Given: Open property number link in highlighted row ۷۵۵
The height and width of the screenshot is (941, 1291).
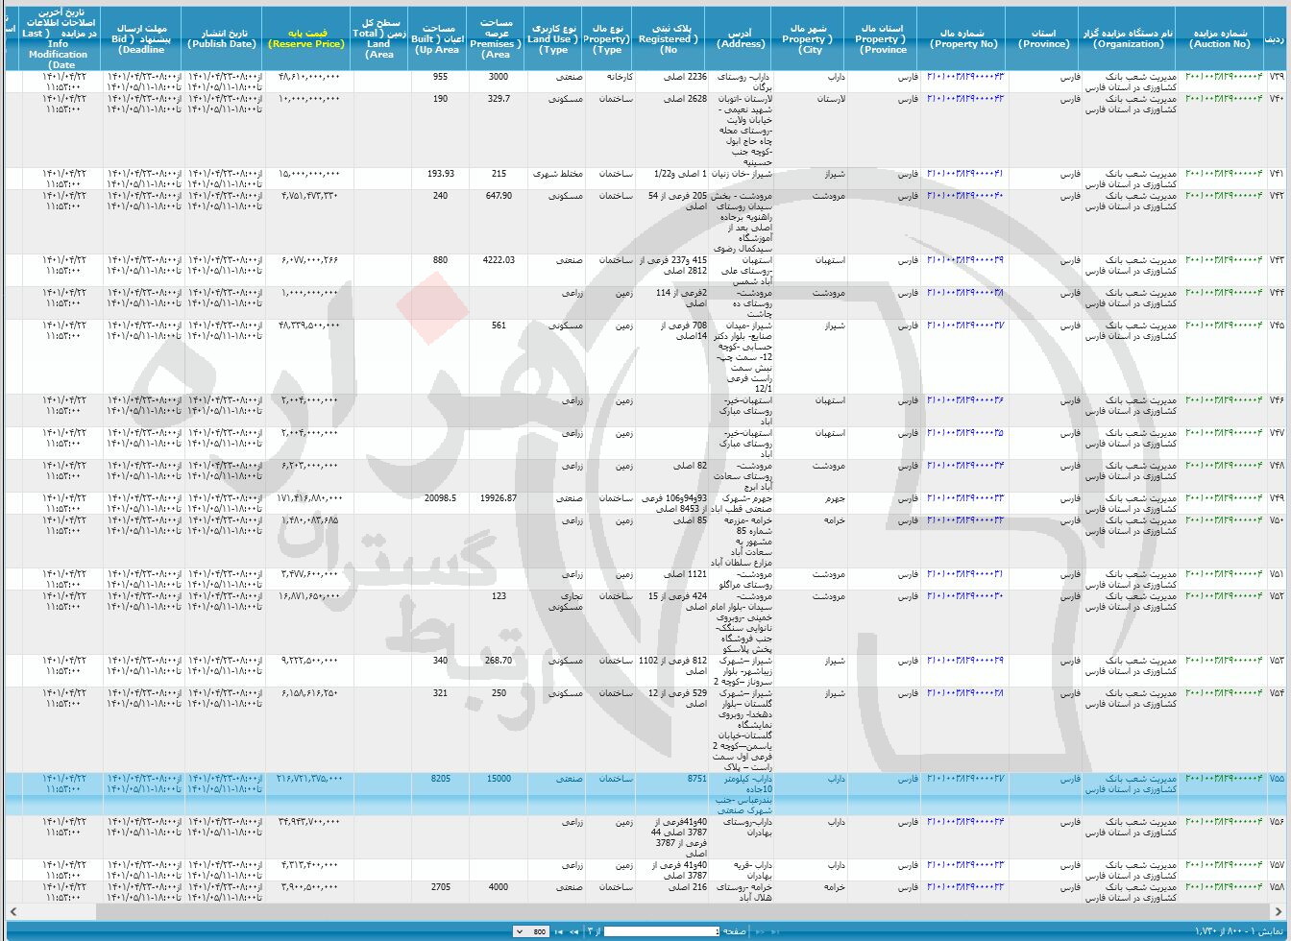Looking at the screenshot, I should pyautogui.click(x=964, y=779).
